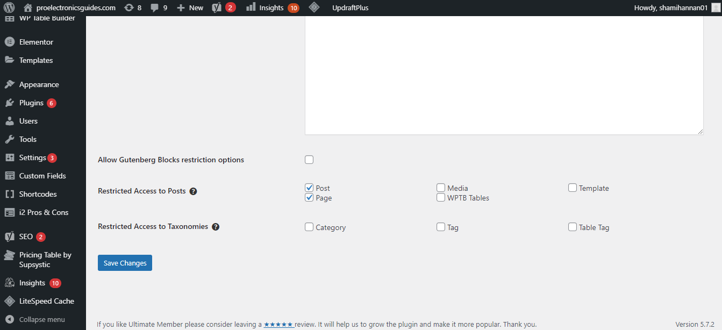The width and height of the screenshot is (722, 330).
Task: Enable Allow Gutenberg Blocks restriction options checkbox
Action: [x=309, y=160]
